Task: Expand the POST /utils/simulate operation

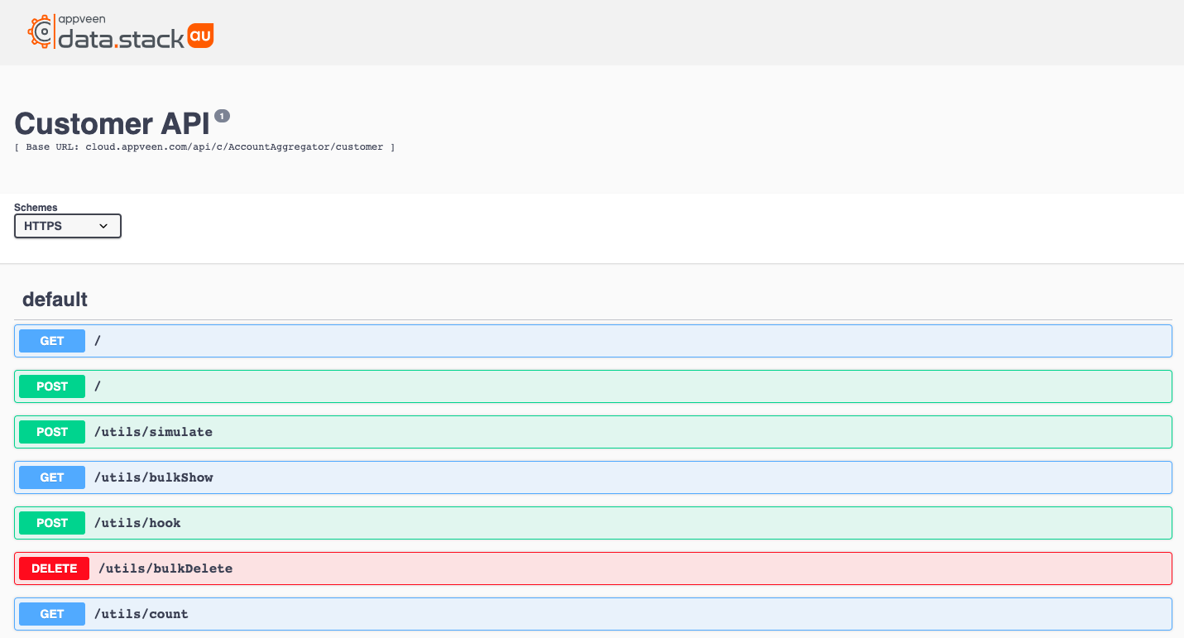Action: tap(593, 432)
